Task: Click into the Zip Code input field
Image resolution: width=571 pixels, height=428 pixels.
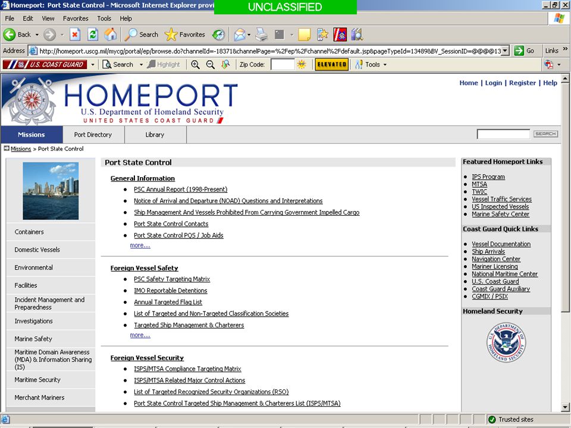Action: [283, 64]
